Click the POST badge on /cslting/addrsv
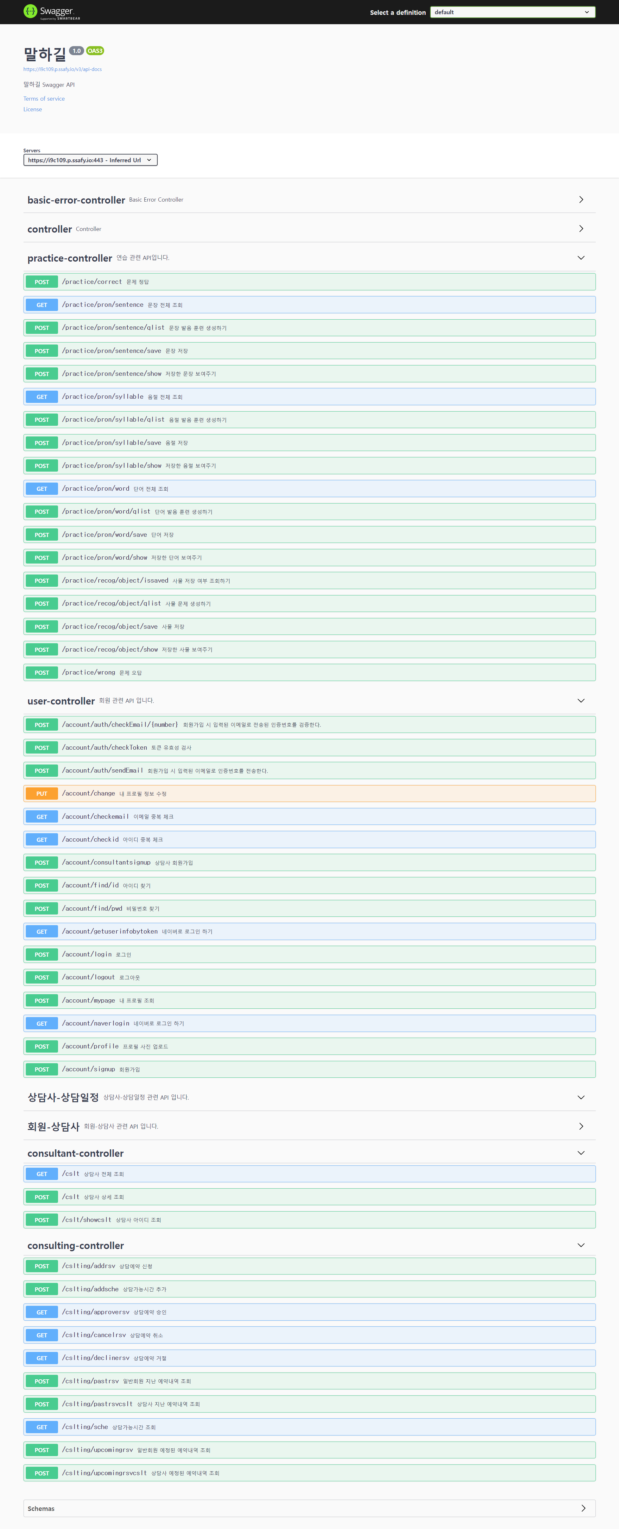 [x=41, y=1265]
